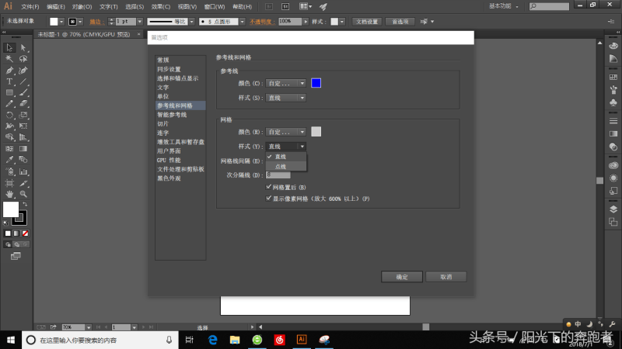622x349 pixels.
Task: Select the Gradient tool
Action: [23, 149]
